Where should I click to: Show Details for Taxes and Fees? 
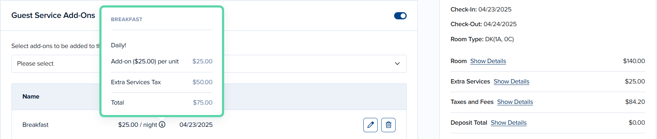pos(515,102)
